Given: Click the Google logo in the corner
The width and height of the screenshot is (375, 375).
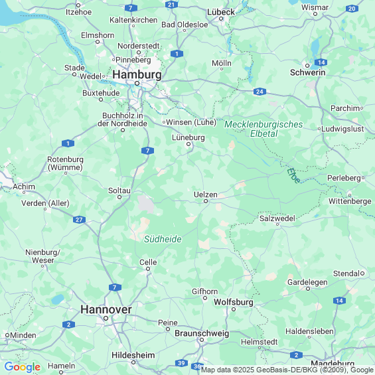Looking at the screenshot, I should pos(23,367).
